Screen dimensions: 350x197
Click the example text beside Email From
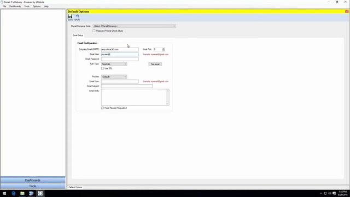155,82
